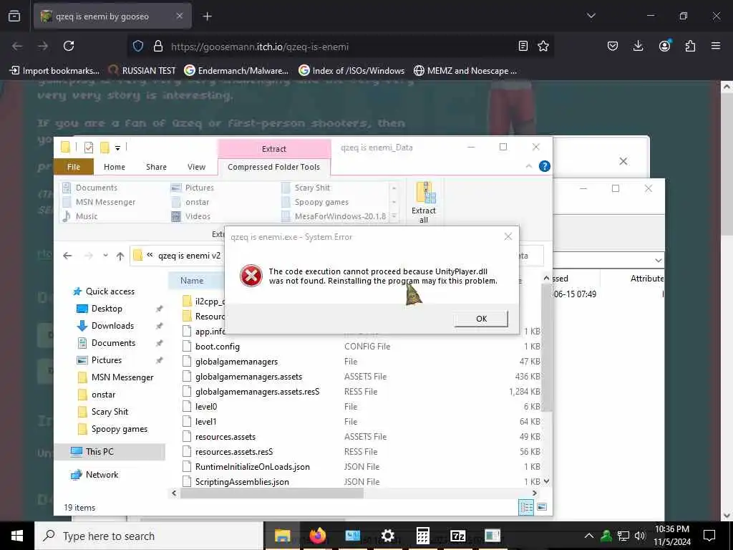Click the taskbar search box
Viewport: 733px width, 550px height.
(x=149, y=536)
